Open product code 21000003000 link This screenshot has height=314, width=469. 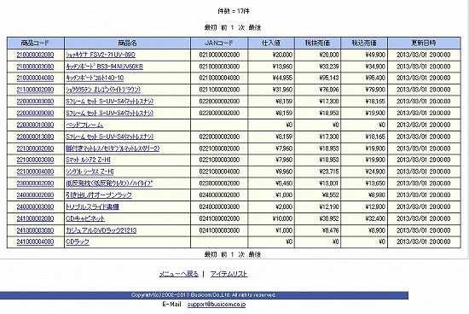pos(35,67)
